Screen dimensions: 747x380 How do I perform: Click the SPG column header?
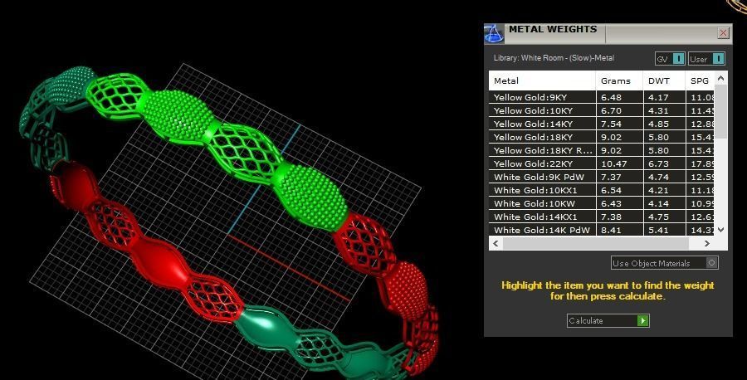(700, 80)
